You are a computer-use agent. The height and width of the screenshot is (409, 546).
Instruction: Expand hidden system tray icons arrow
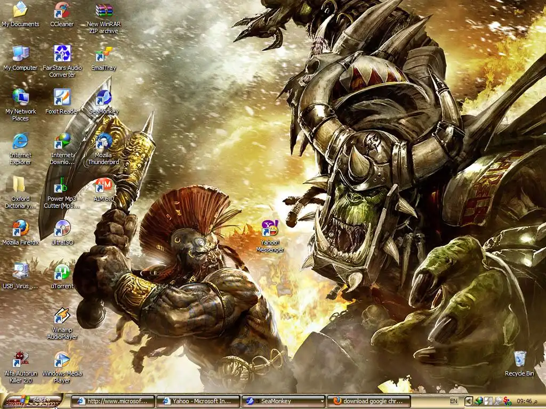(469, 401)
